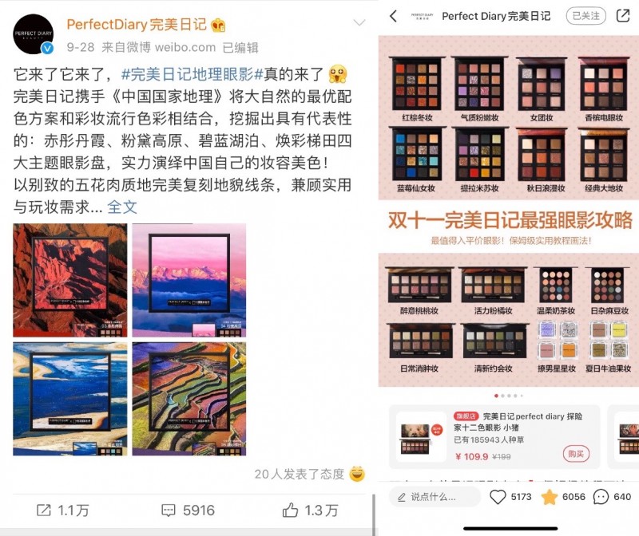Tap the share icon in the top right
The image size is (639, 536).
[623, 16]
